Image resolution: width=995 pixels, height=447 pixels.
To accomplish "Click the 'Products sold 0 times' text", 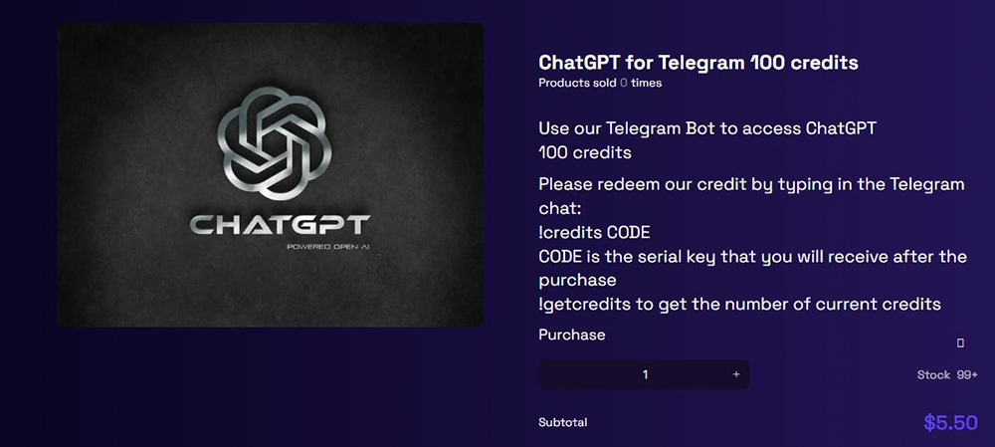I will 600,83.
